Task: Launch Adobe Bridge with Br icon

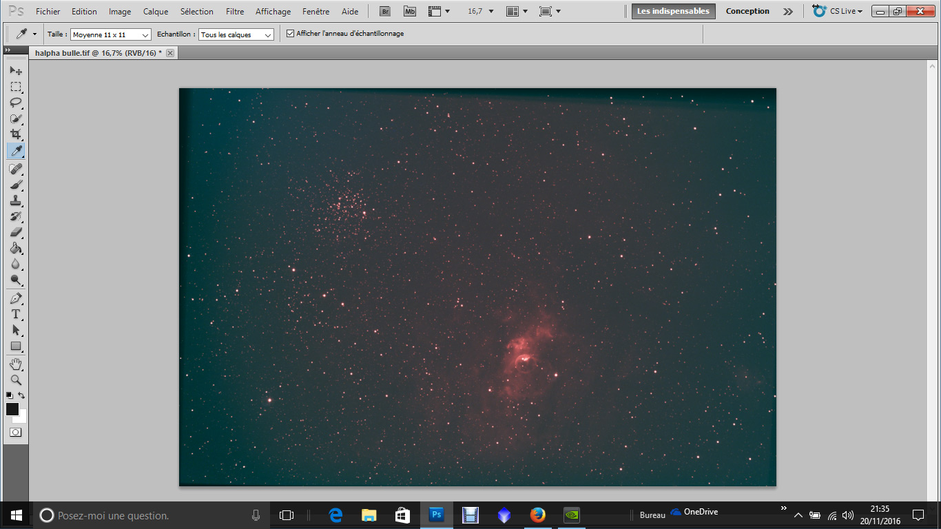Action: coord(385,11)
